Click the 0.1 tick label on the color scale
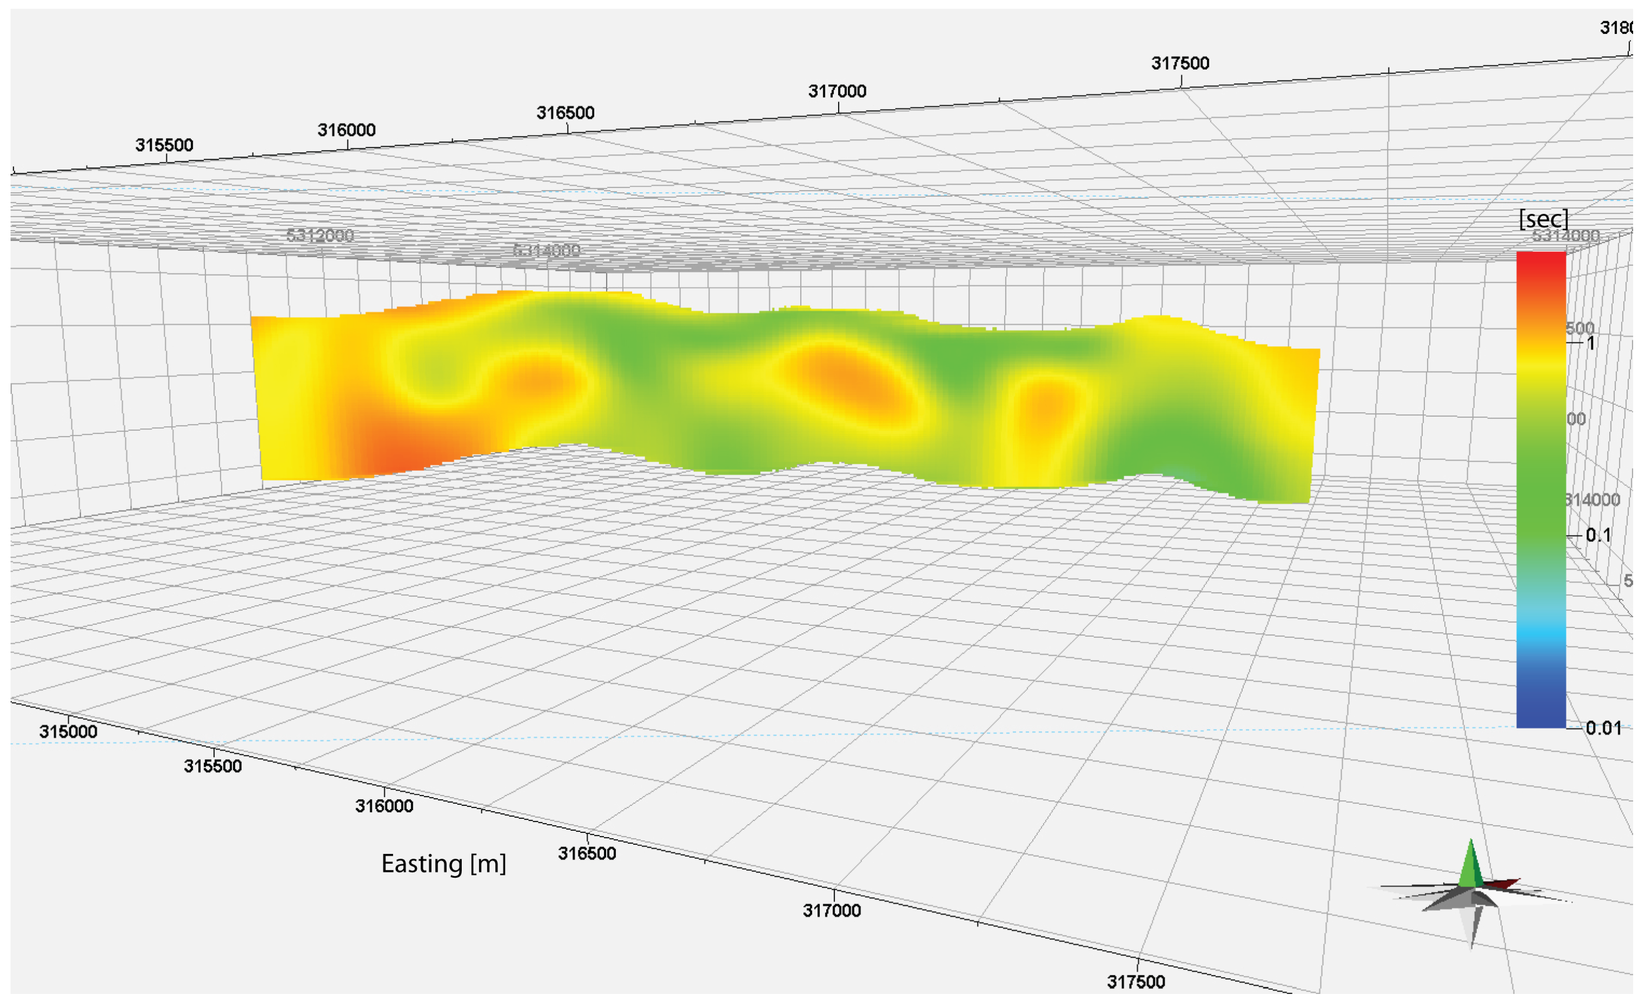 click(x=1598, y=535)
